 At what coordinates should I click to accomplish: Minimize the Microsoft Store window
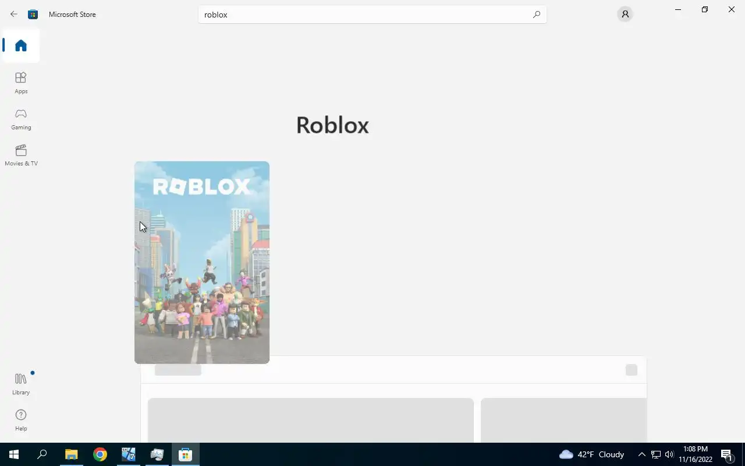[x=678, y=9]
